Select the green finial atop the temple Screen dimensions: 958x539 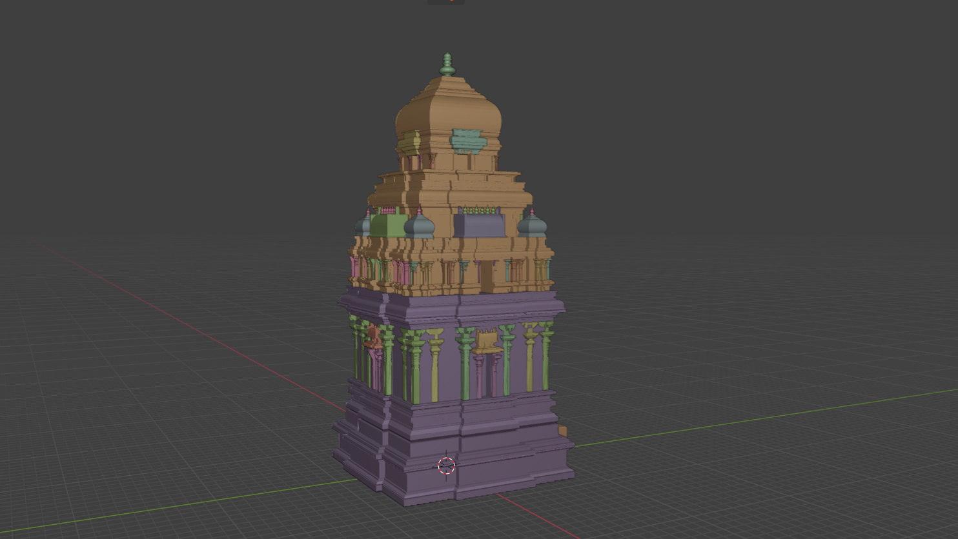(x=447, y=66)
